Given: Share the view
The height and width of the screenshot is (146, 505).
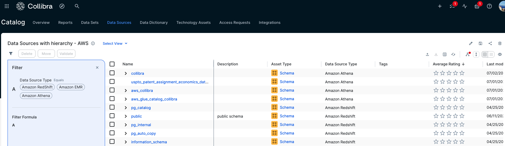Looking at the screenshot, I should pyautogui.click(x=490, y=43).
